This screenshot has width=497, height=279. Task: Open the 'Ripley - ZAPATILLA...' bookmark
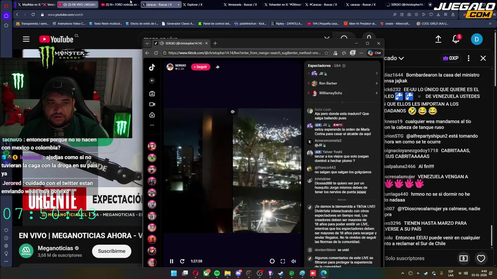click(287, 24)
